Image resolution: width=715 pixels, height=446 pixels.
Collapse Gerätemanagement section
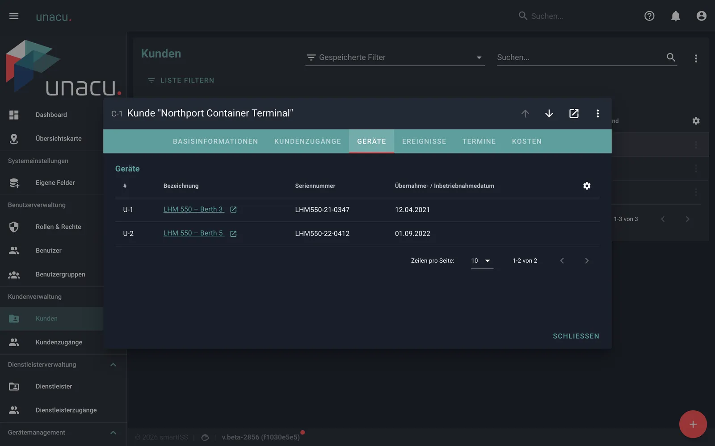point(113,433)
